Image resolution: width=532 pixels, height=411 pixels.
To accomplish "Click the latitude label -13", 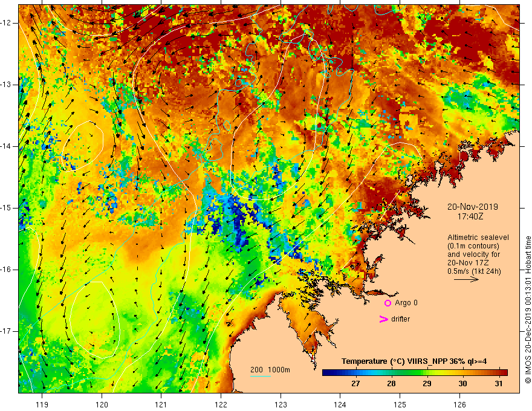I will 6,85.
